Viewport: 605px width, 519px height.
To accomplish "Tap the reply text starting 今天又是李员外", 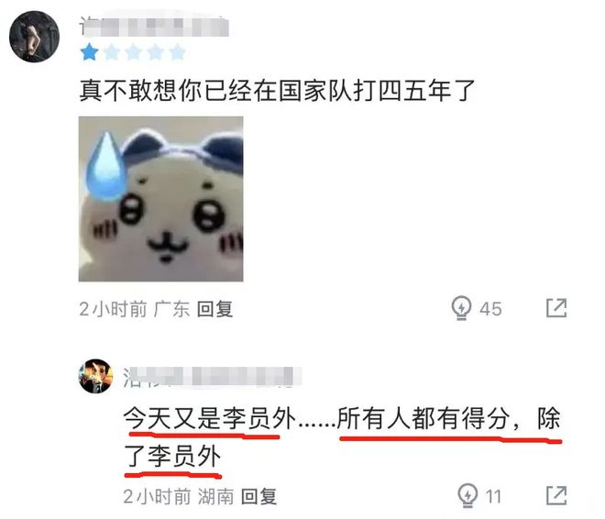I will point(342,436).
